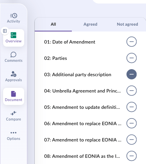Viewport: 146px width, 164px height.
Task: Open item 07: Amendment to replace EONIA
Action: (x=83, y=140)
